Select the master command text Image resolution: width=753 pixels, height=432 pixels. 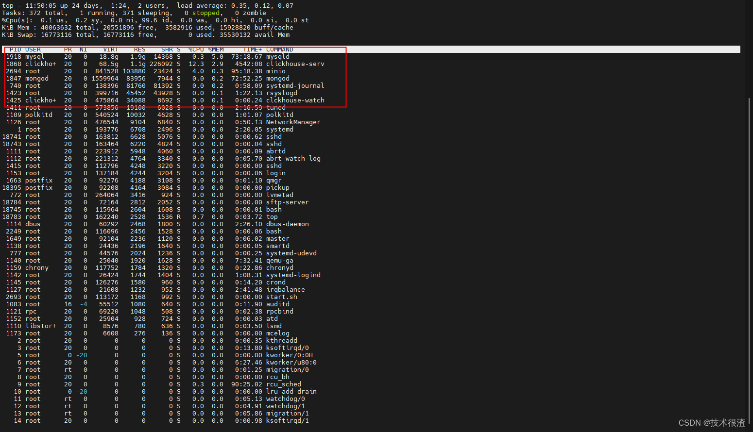pos(278,239)
